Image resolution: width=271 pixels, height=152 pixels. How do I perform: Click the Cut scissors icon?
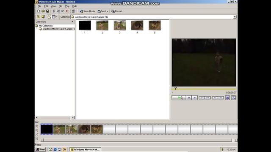[x=54, y=11]
